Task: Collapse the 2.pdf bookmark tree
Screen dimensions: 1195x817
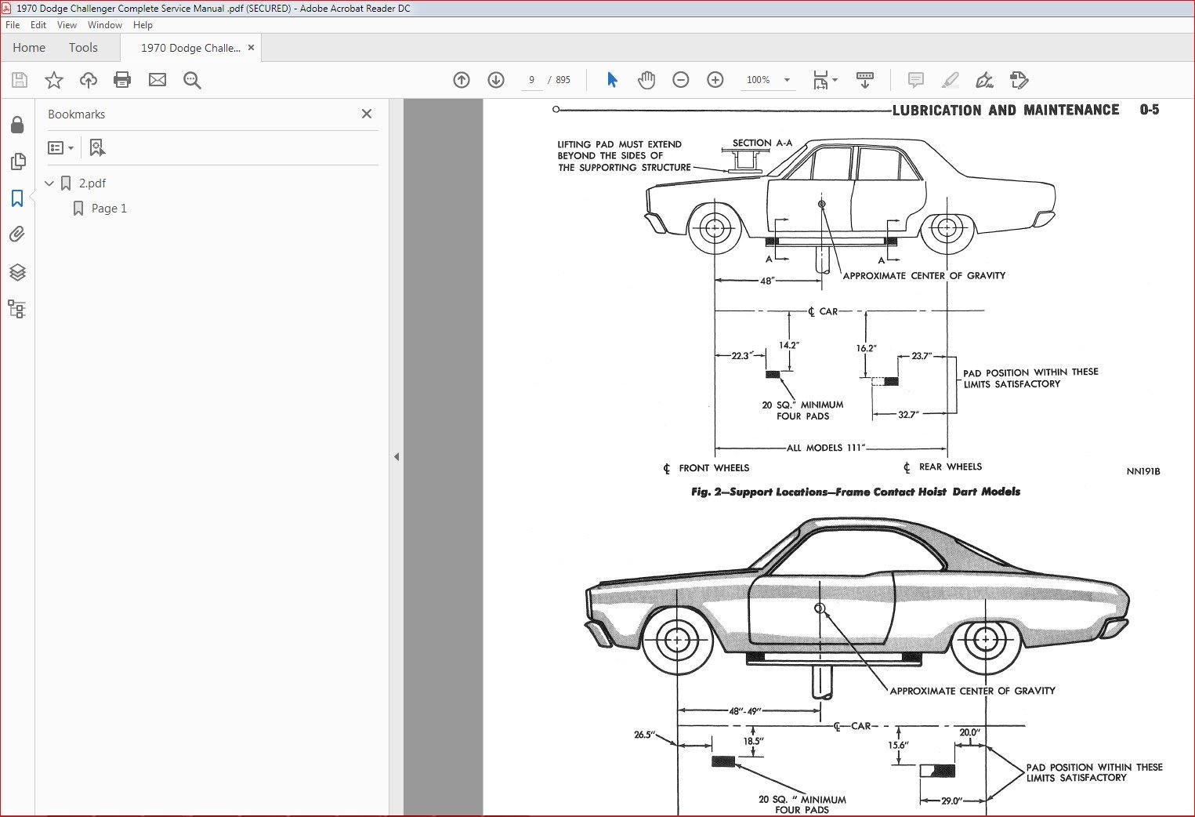Action: point(49,183)
